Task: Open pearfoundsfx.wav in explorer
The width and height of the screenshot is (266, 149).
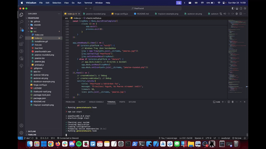Action: (x=44, y=52)
